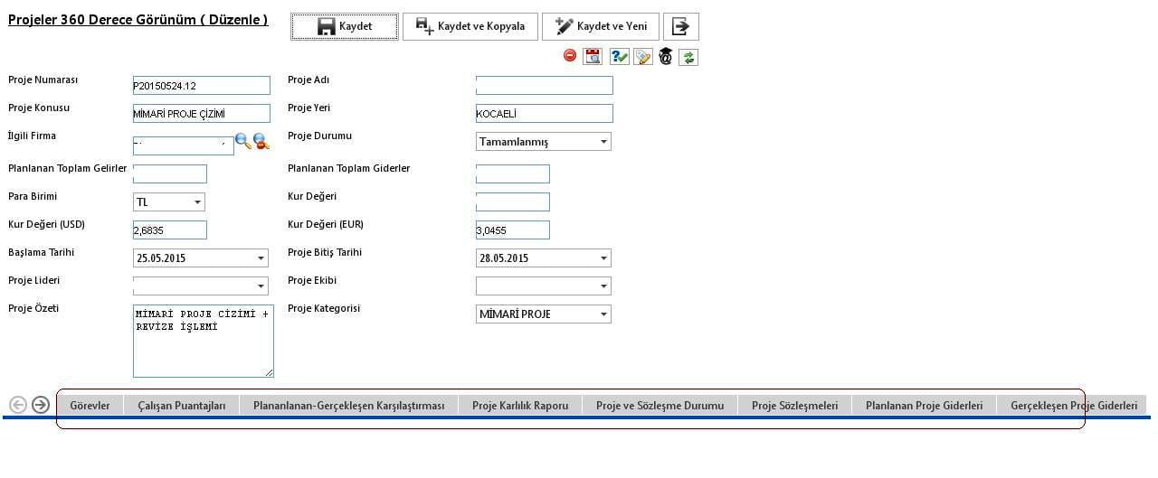Go forward with right arrow circle
Image resolution: width=1158 pixels, height=478 pixels.
[x=41, y=405]
